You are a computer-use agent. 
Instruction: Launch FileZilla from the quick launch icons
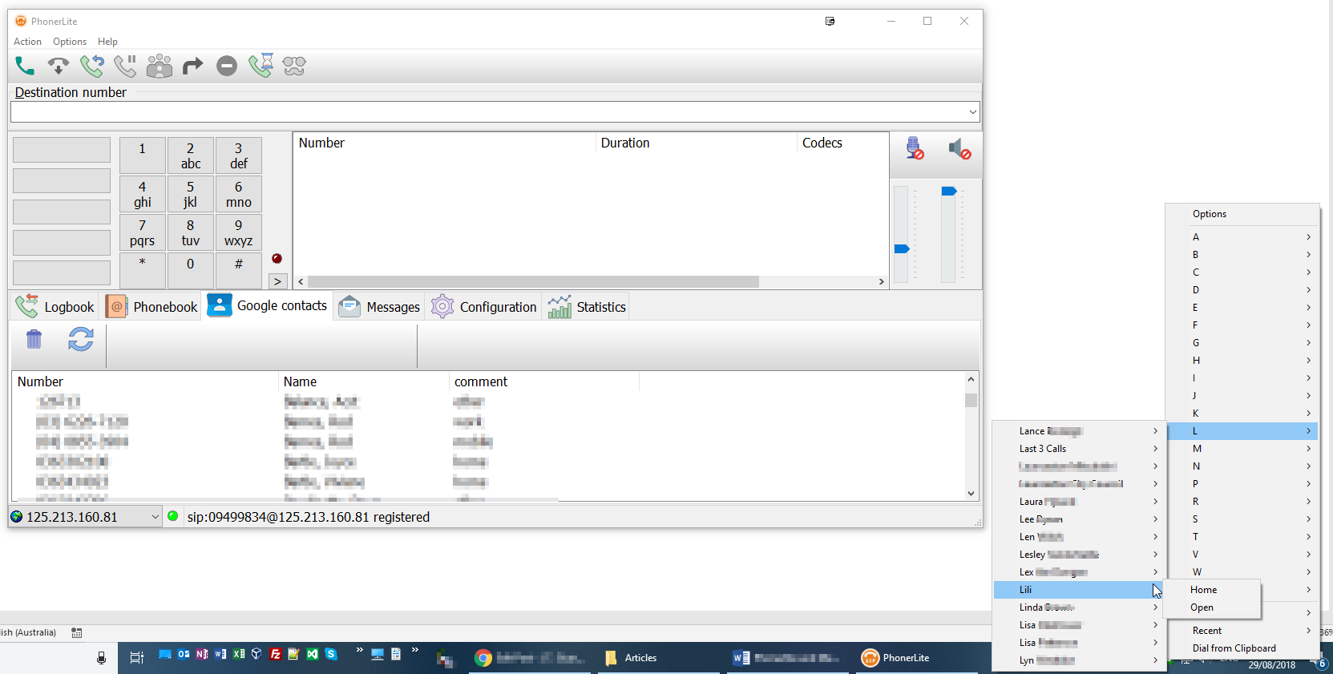pyautogui.click(x=275, y=654)
